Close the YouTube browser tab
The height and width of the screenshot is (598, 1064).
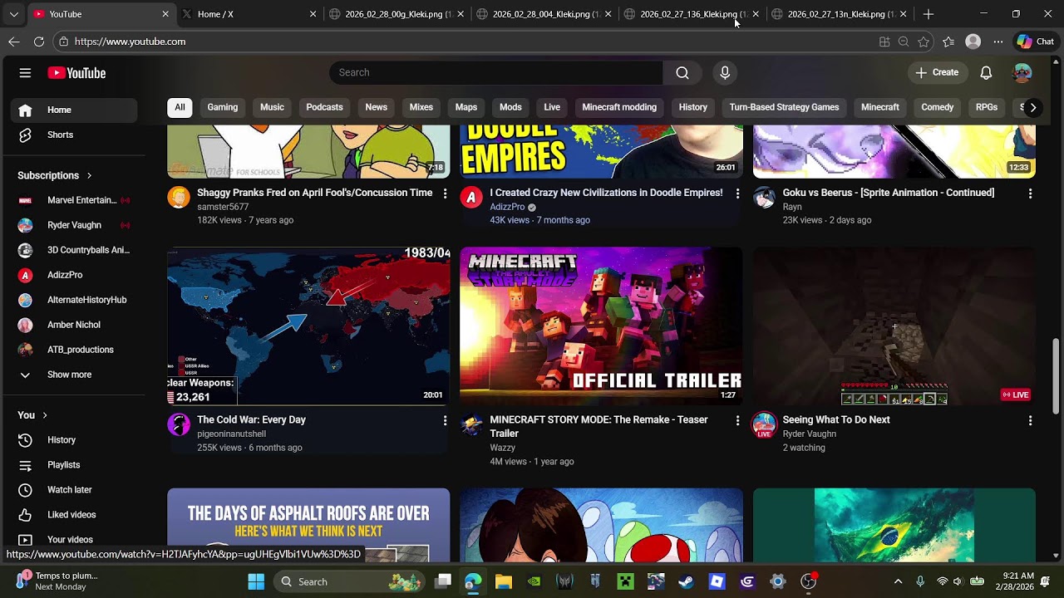click(x=165, y=14)
